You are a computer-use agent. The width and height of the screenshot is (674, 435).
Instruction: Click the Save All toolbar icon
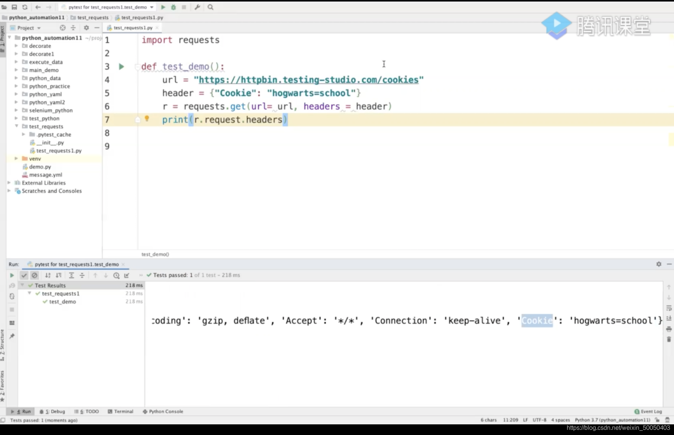tap(14, 7)
